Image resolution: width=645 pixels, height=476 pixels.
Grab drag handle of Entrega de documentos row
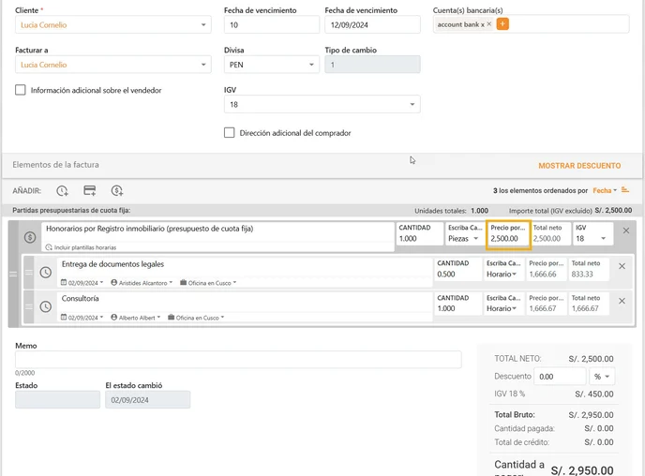29,272
